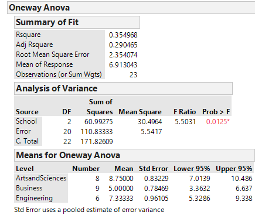Select the sum of squares 60.99275
Viewport: 255px width, 215px height.
[x=98, y=122]
